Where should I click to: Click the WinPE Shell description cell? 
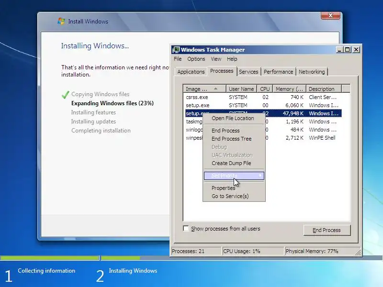click(322, 138)
